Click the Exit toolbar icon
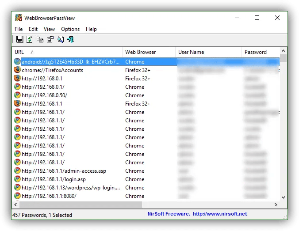This screenshot has width=299, height=231. coord(71,39)
